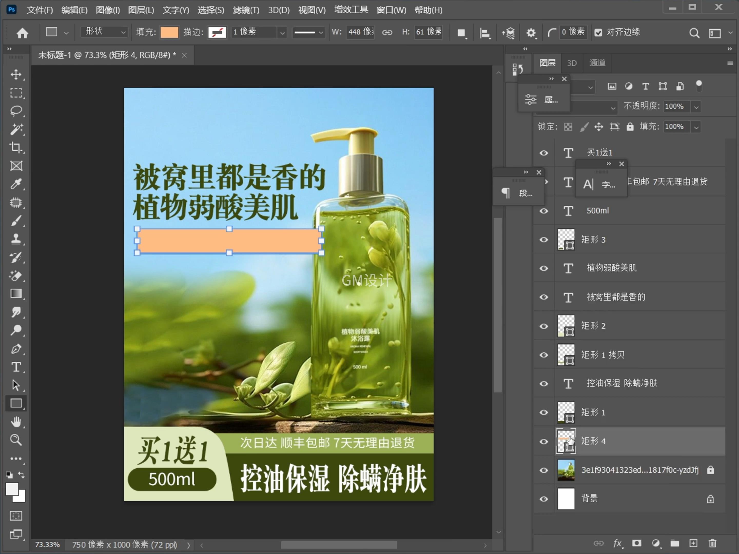Click the W width input field
739x554 pixels.
(360, 32)
